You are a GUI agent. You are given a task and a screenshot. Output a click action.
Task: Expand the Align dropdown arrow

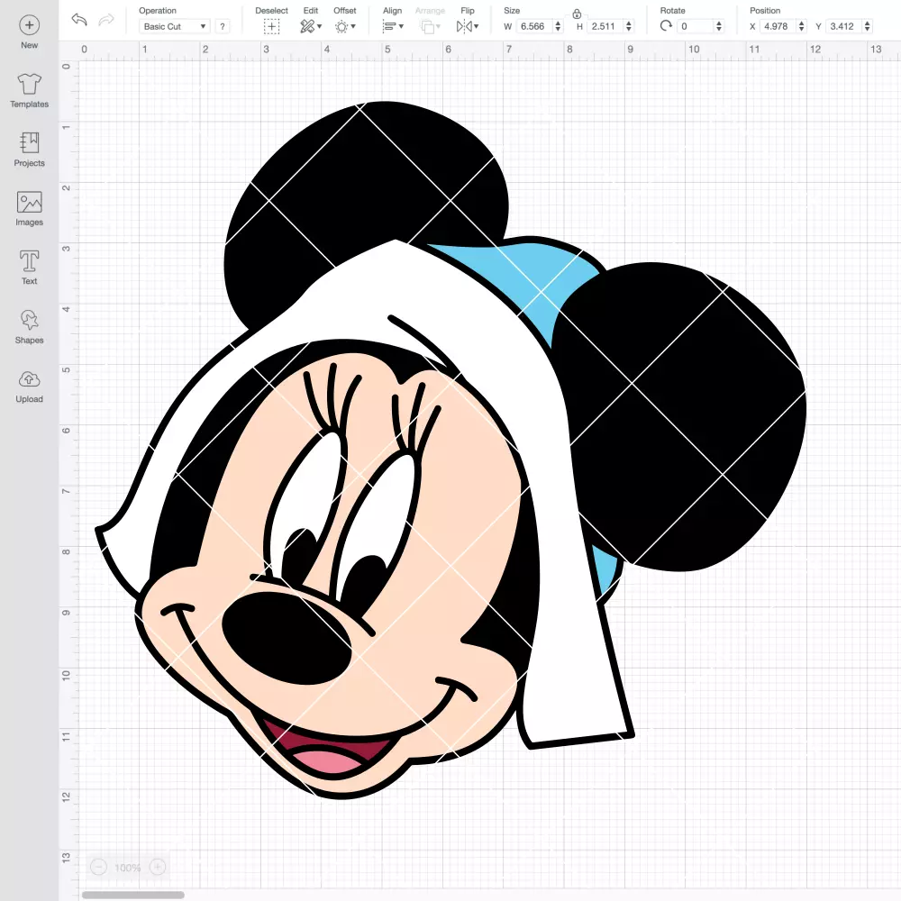(401, 26)
